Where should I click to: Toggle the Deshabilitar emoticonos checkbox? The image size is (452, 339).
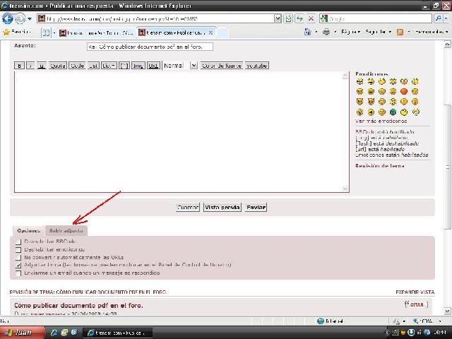(x=18, y=249)
